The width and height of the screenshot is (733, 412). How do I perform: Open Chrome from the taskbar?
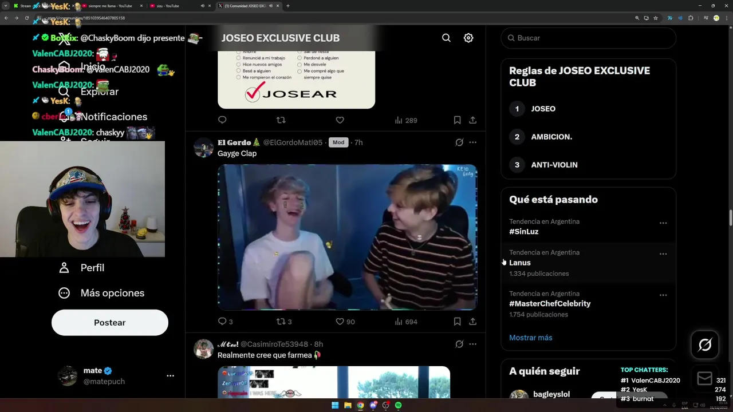click(x=360, y=405)
